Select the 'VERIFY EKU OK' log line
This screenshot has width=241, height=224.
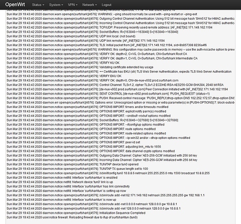(x=64, y=76)
